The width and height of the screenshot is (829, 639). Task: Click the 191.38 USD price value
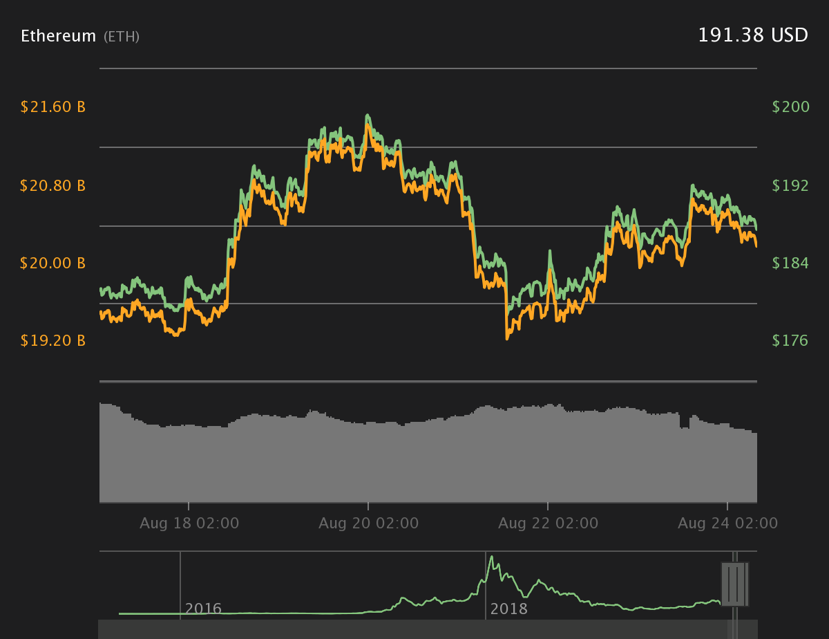[x=753, y=35]
